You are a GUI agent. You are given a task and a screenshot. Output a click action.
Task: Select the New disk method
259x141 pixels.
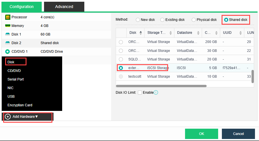pos(138,20)
